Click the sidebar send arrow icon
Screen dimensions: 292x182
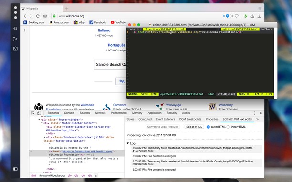click(x=15, y=39)
